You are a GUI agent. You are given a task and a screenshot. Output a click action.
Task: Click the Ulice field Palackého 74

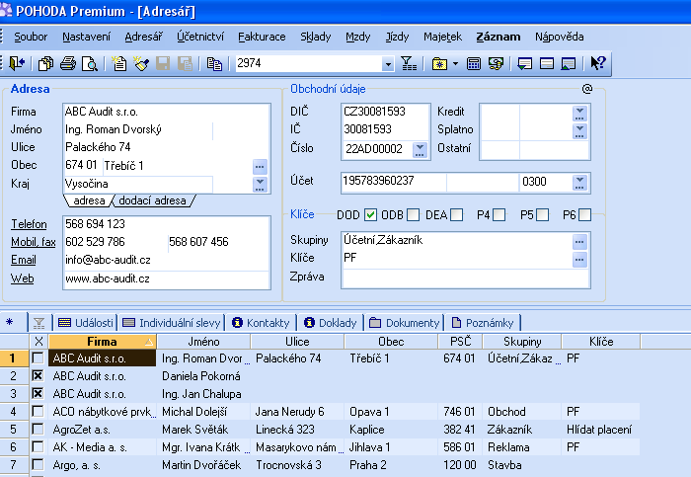167,147
